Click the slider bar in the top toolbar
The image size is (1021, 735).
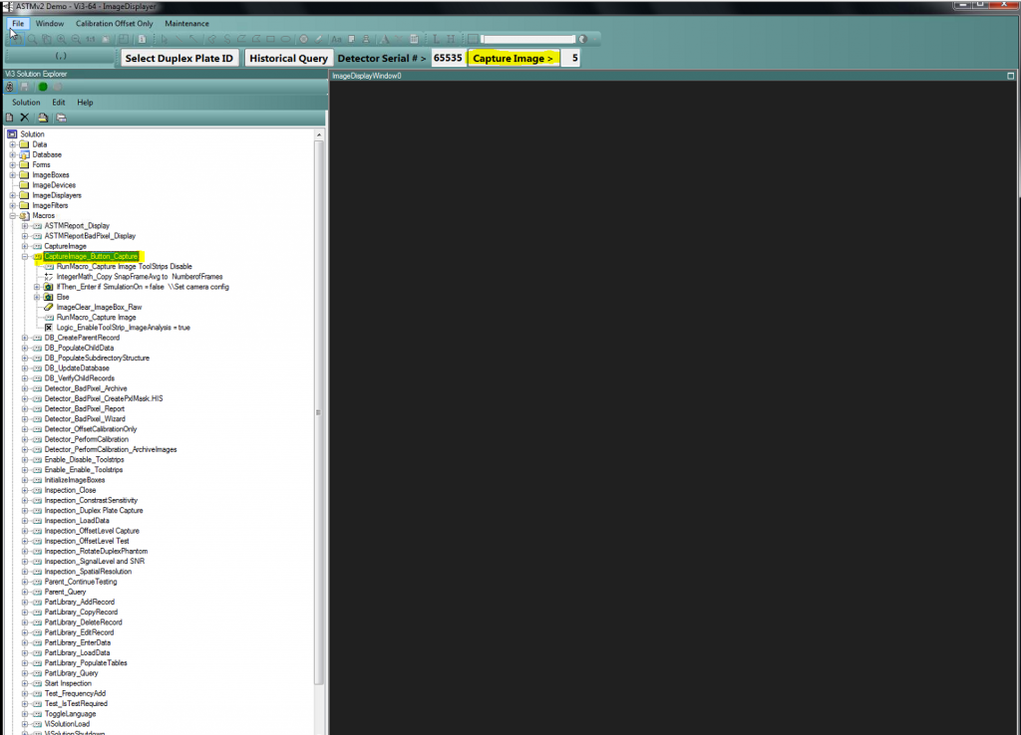tap(526, 39)
